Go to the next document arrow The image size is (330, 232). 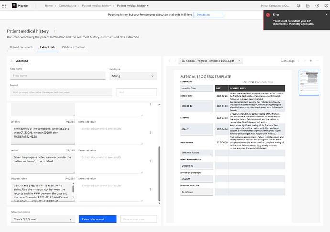pyautogui.click(x=175, y=61)
